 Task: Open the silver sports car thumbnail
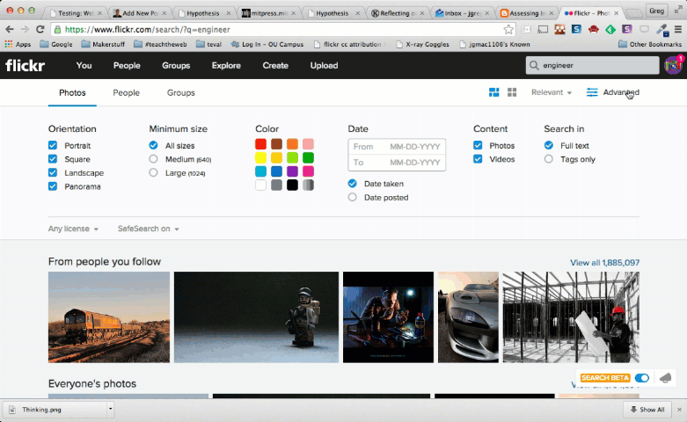pos(468,316)
